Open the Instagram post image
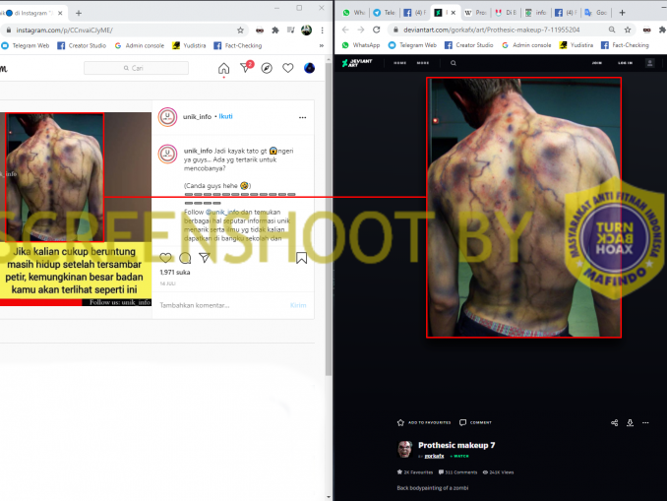Image resolution: width=667 pixels, height=501 pixels. point(76,209)
